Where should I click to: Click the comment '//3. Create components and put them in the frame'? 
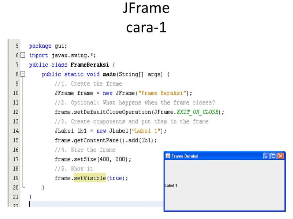click(131, 122)
